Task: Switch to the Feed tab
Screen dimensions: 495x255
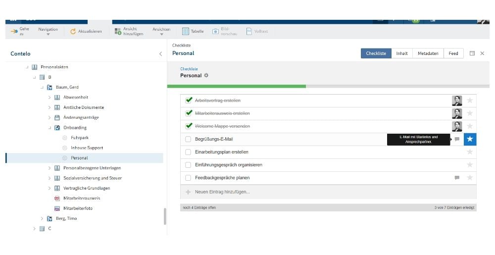Action: tap(453, 53)
